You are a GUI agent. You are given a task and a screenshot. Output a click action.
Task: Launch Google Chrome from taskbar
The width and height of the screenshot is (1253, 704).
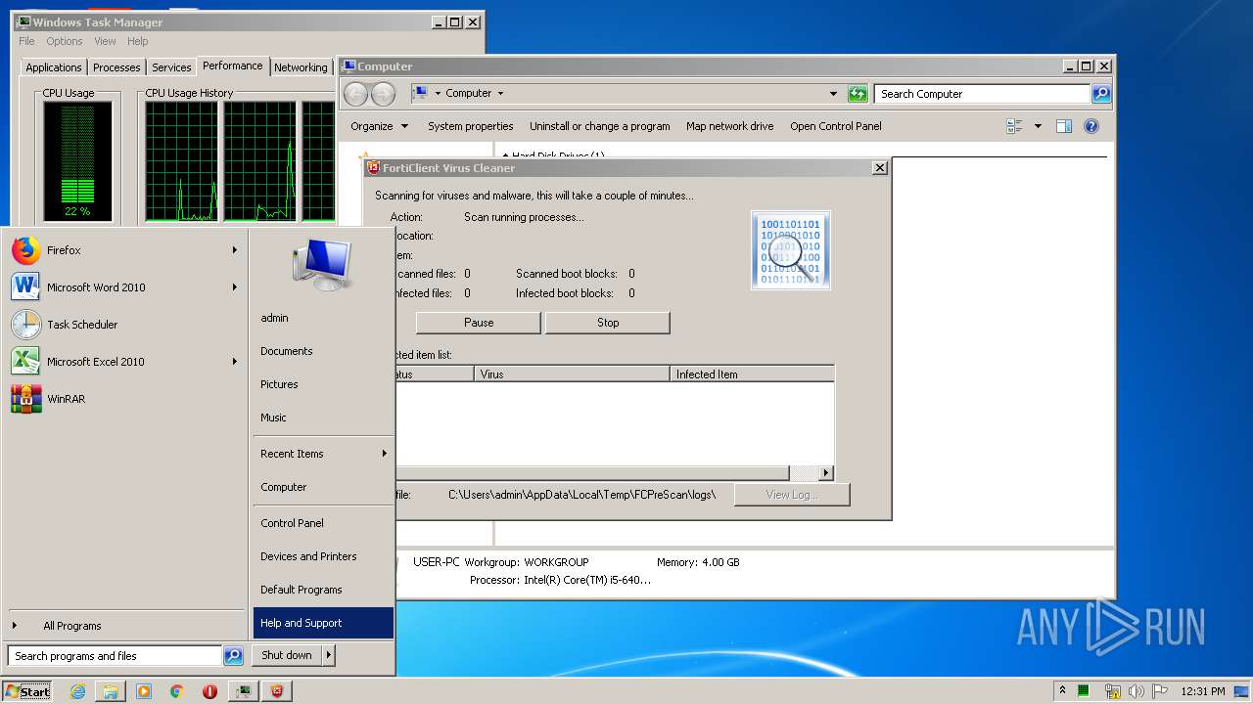(x=176, y=691)
